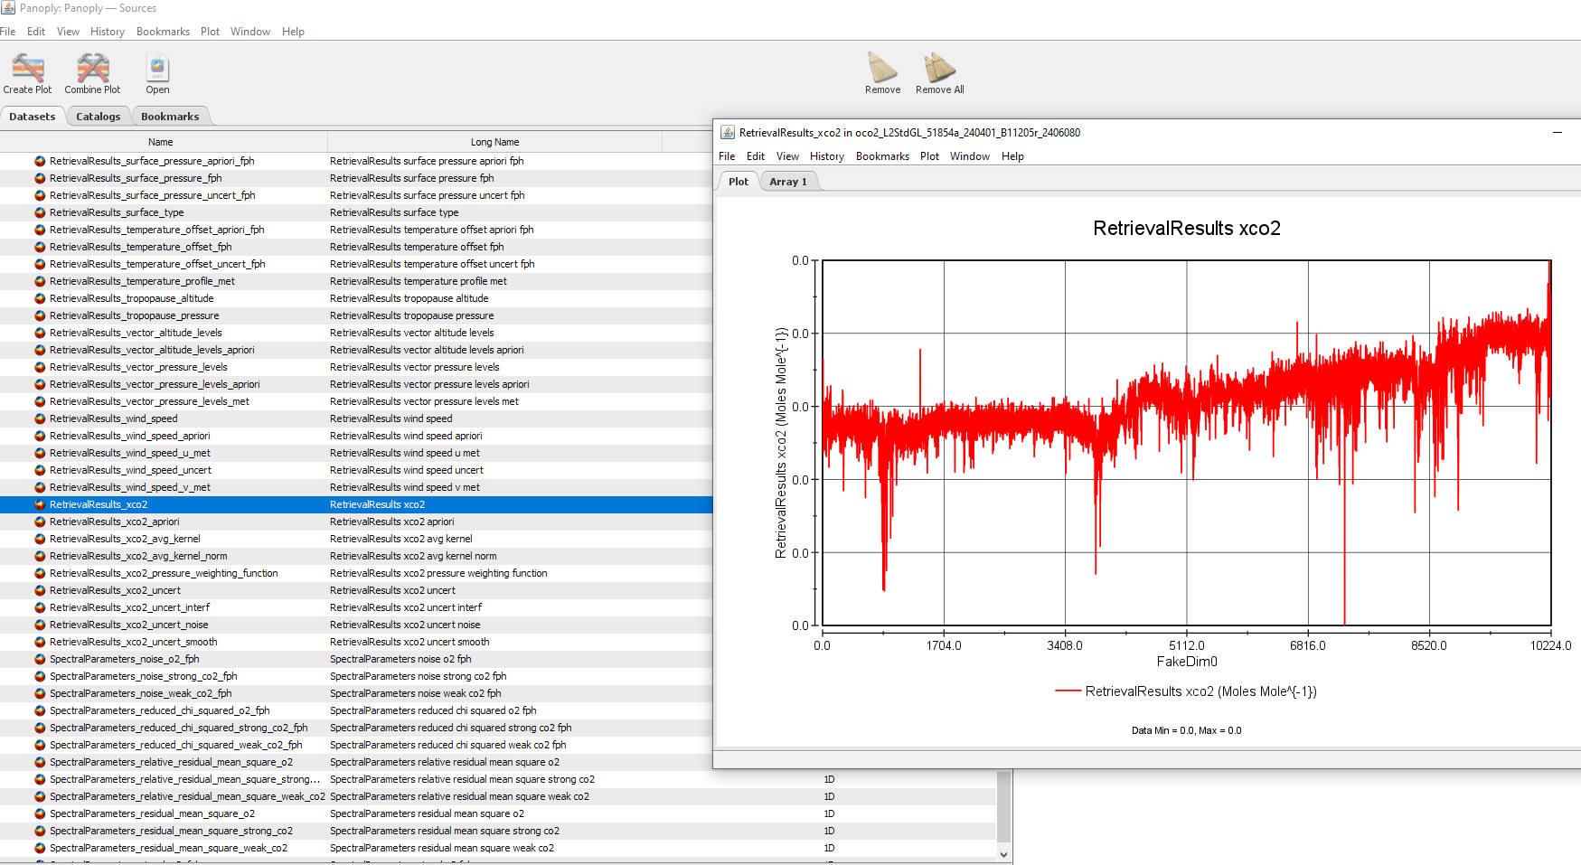Click the Open dataset toolbar icon
Screen dimensions: 1581x865
click(157, 68)
